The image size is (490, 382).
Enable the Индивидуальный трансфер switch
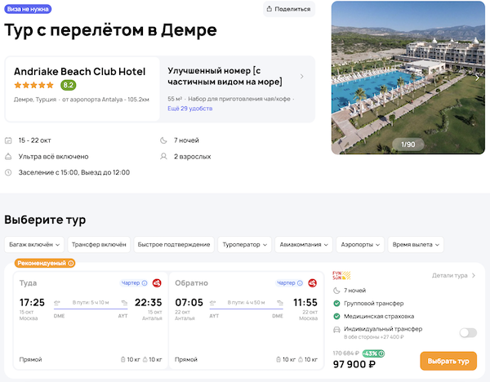point(467,332)
